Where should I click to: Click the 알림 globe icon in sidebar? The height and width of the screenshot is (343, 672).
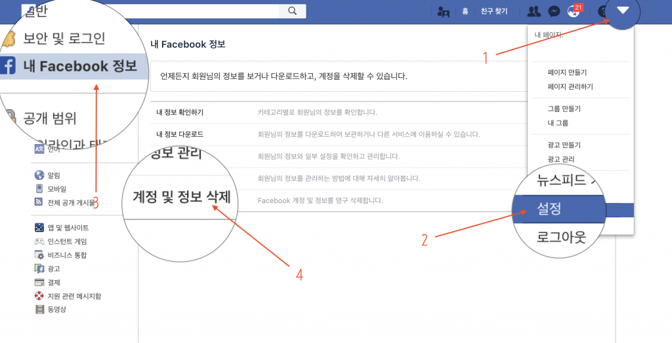pyautogui.click(x=39, y=175)
